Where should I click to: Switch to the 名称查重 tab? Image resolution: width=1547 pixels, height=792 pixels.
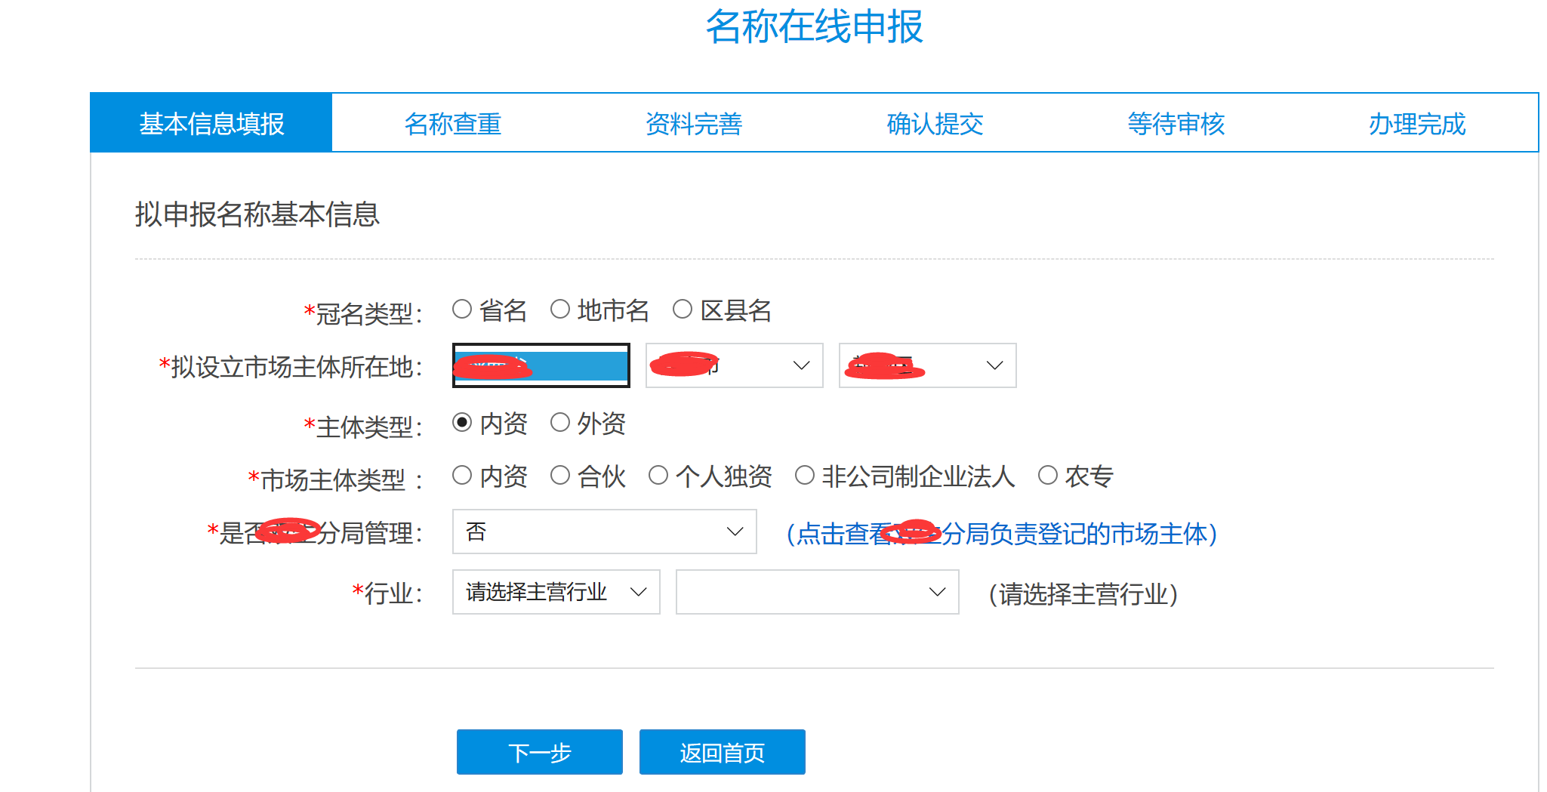click(x=454, y=123)
